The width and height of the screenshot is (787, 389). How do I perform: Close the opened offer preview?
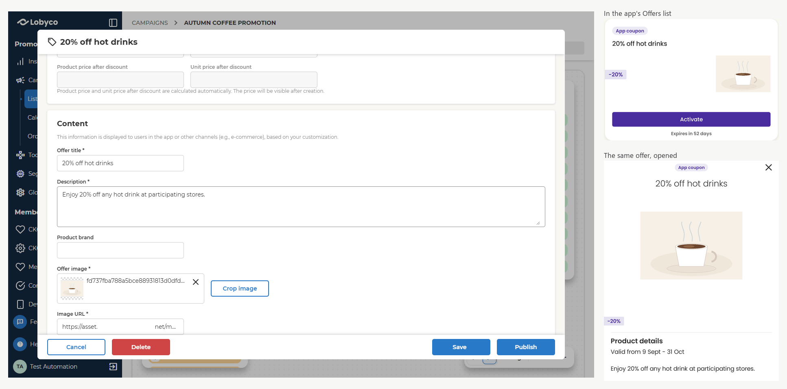[x=769, y=167]
